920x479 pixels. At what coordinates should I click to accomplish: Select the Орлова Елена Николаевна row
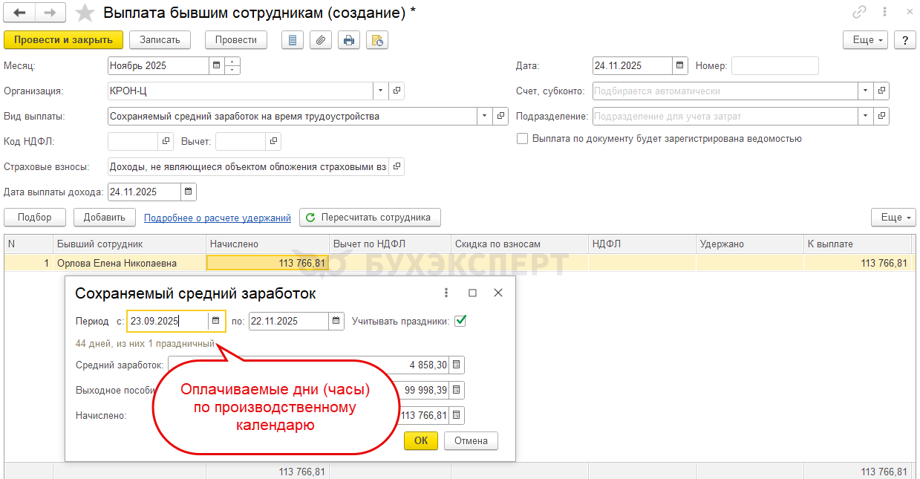click(x=460, y=263)
